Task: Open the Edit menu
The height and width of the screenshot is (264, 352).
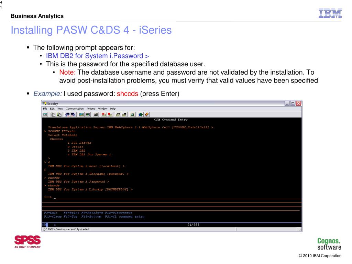Action: tap(52, 109)
